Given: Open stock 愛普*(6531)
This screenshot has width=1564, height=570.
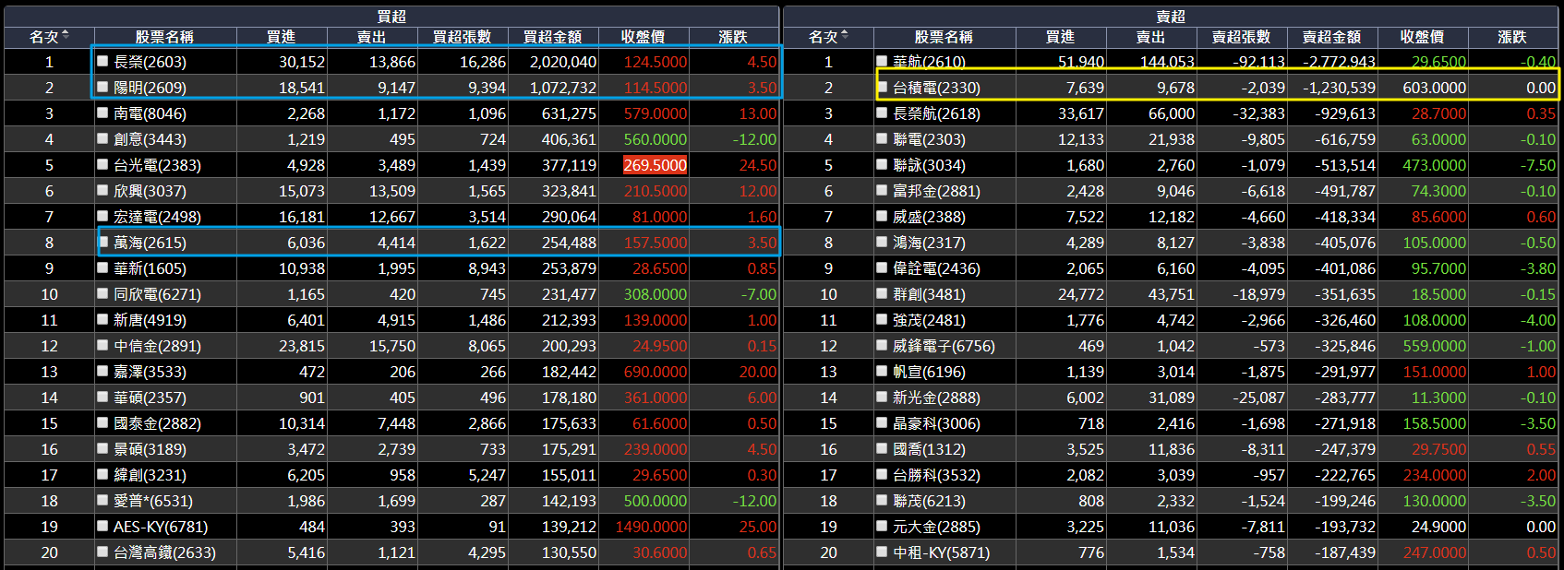Looking at the screenshot, I should click(x=153, y=501).
